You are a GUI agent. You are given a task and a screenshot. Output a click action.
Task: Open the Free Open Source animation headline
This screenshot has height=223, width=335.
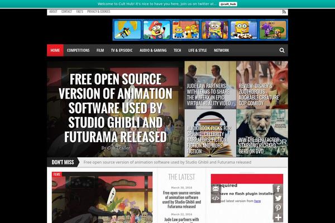(116, 108)
